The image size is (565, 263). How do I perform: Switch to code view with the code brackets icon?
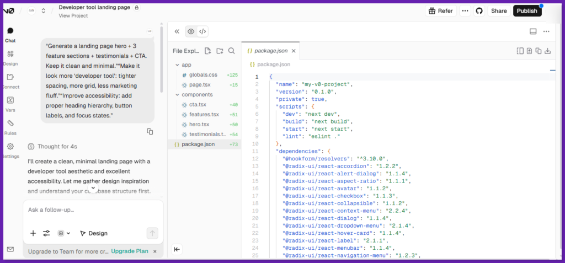[x=202, y=31]
